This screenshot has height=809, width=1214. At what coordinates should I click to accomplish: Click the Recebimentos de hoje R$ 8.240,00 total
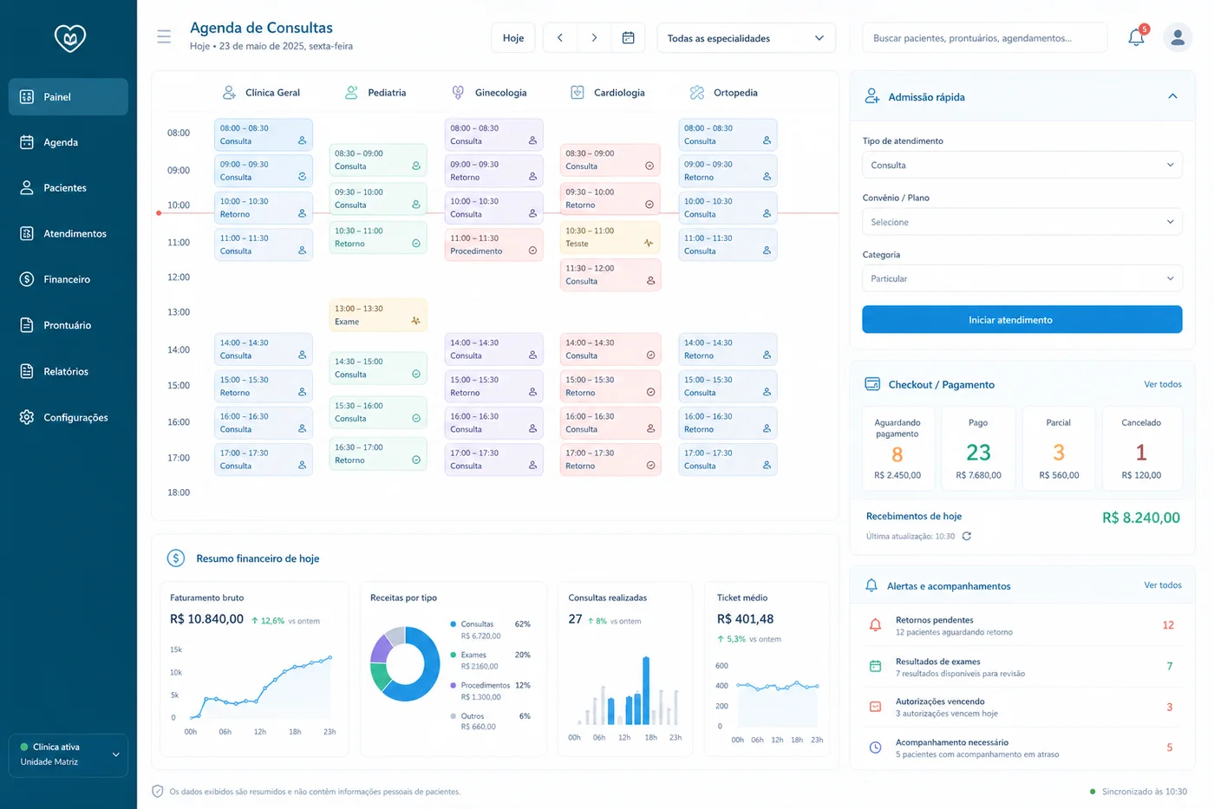(1140, 518)
